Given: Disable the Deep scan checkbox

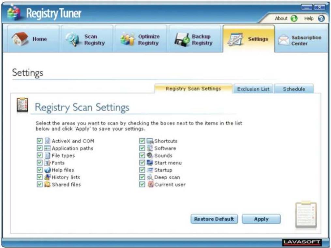Looking at the screenshot, I should click(x=142, y=177).
